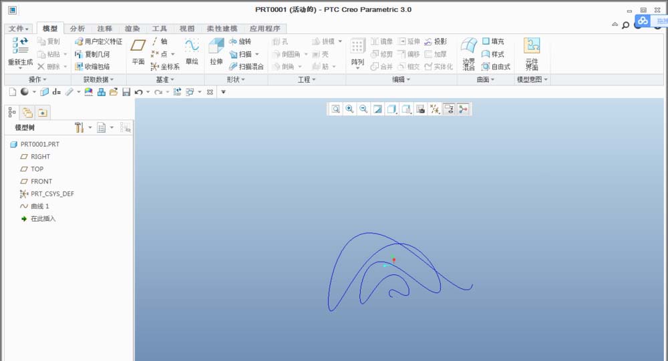Image resolution: width=668 pixels, height=361 pixels.
Task: Click 用户定义特征 user-defined feature
Action: pyautogui.click(x=98, y=41)
